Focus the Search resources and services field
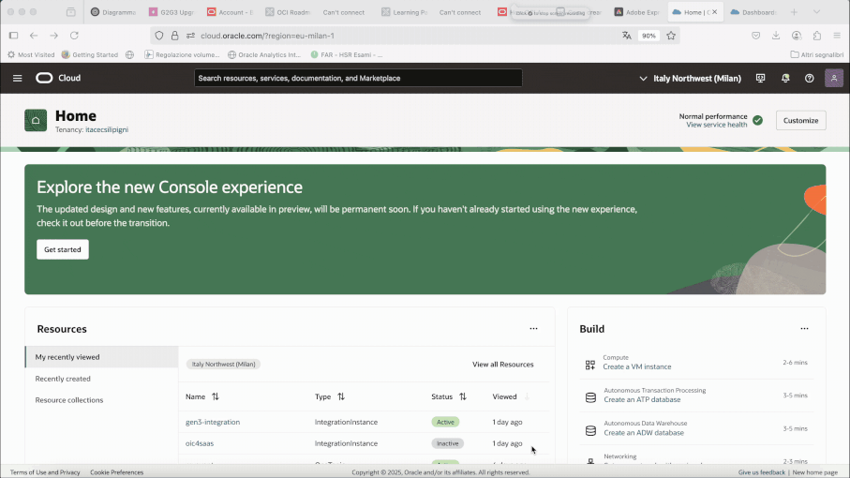850x478 pixels. click(x=358, y=78)
